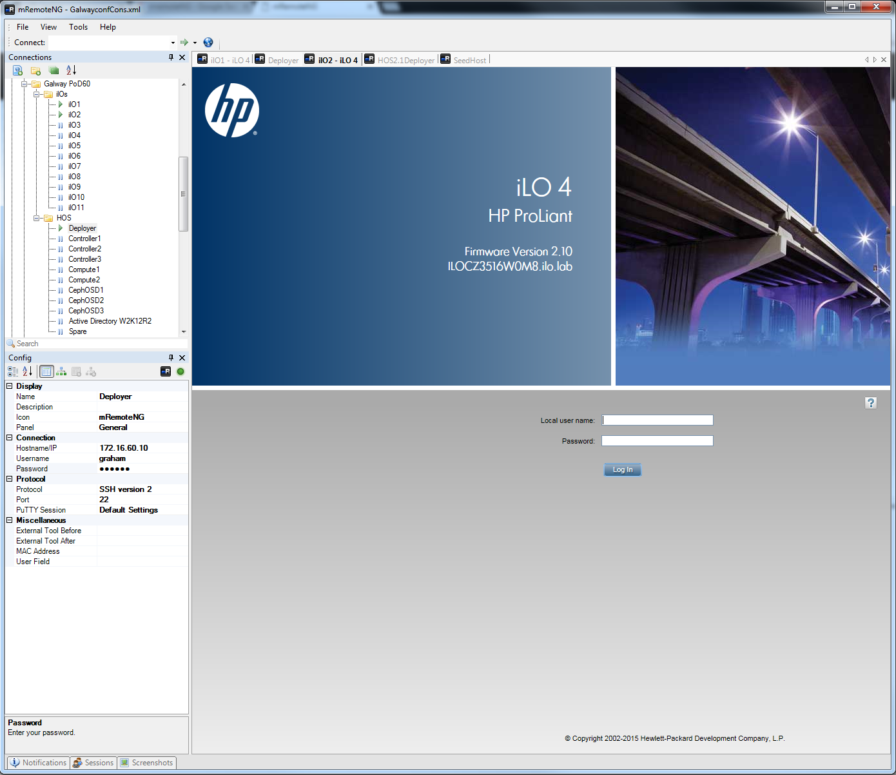The height and width of the screenshot is (775, 896).
Task: Switch to the Deployer connection tab
Action: click(x=277, y=60)
